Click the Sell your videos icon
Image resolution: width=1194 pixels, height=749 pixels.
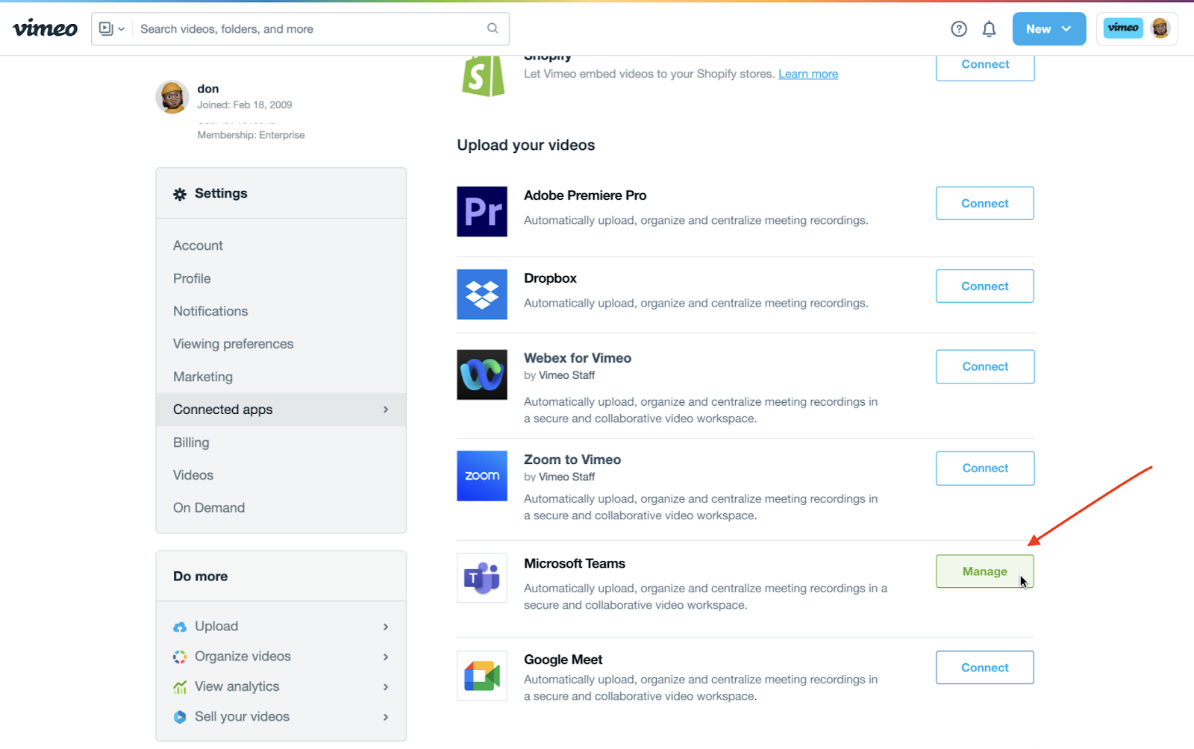coord(180,717)
